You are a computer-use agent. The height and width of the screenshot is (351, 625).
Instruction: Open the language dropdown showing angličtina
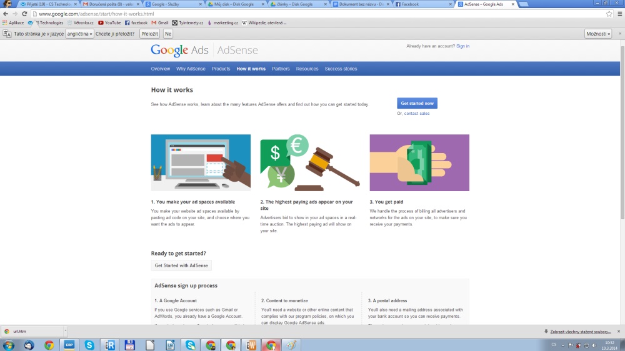[x=80, y=34]
